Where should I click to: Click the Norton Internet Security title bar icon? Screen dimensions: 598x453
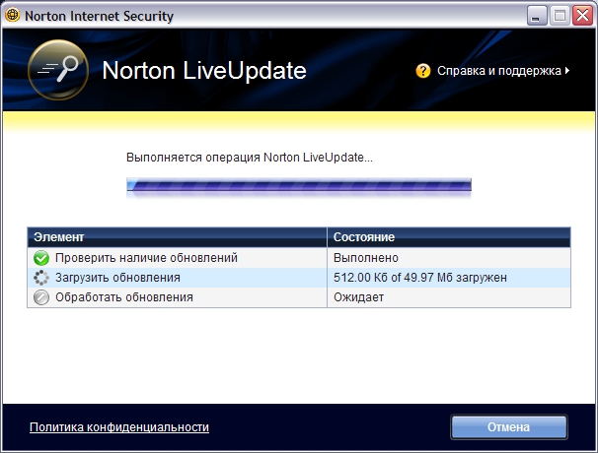point(13,15)
